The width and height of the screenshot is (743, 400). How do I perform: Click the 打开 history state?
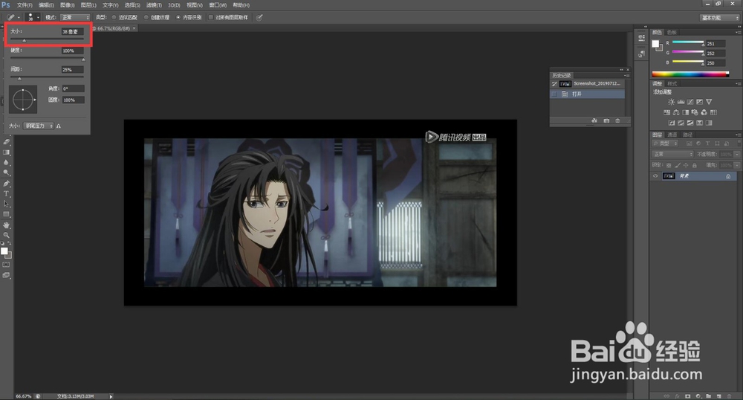pos(588,94)
